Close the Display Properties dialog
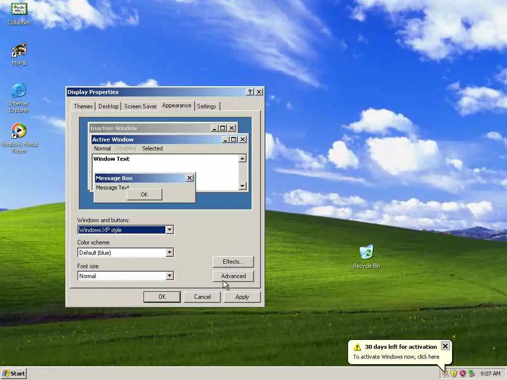The image size is (507, 380). click(259, 92)
